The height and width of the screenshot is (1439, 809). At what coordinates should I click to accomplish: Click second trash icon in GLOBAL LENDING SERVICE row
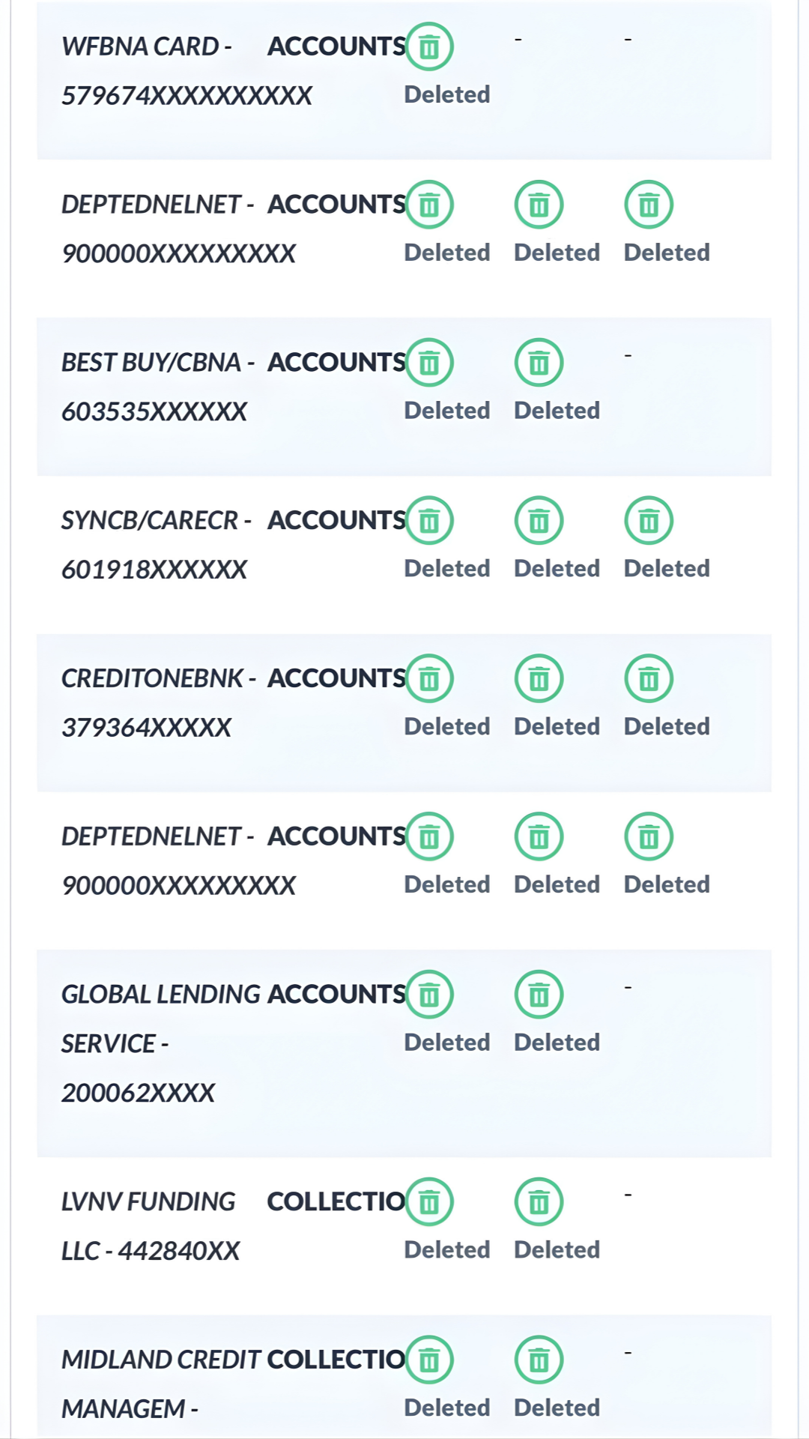click(x=539, y=995)
